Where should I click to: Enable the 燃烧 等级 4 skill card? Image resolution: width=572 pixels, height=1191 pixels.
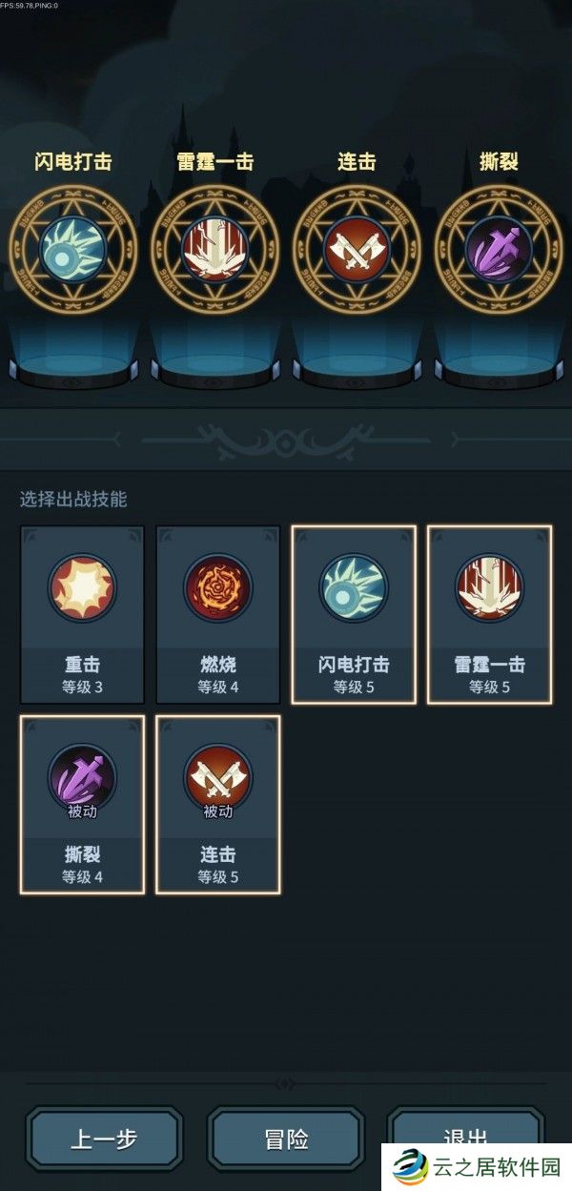pyautogui.click(x=218, y=615)
